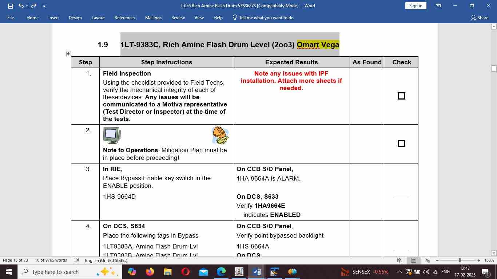Open the Design tab
This screenshot has height=279, width=497.
point(75,17)
